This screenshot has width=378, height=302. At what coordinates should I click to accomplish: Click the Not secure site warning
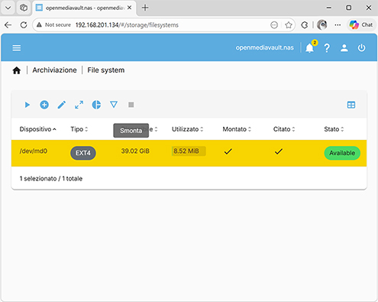click(x=54, y=25)
